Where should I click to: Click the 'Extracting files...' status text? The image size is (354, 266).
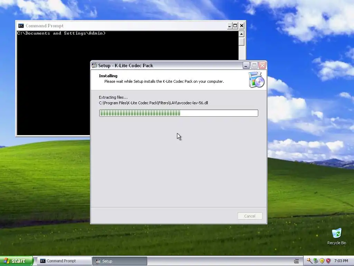(113, 97)
